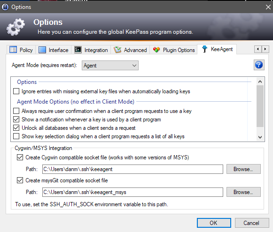Click the Plugin Options colored blocks icon
Image resolution: width=273 pixels, height=232 pixels.
156,50
